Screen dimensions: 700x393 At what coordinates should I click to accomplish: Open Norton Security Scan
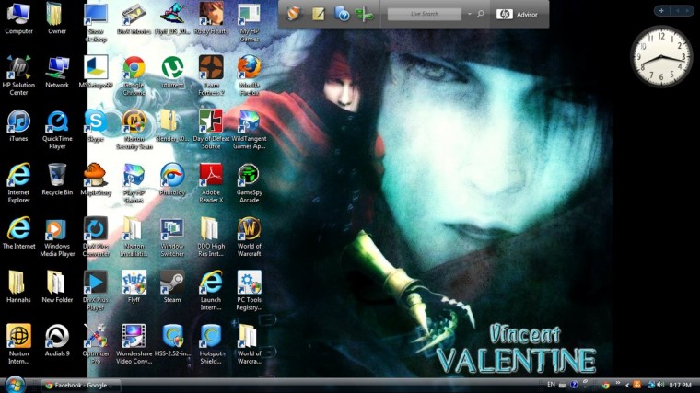134,130
